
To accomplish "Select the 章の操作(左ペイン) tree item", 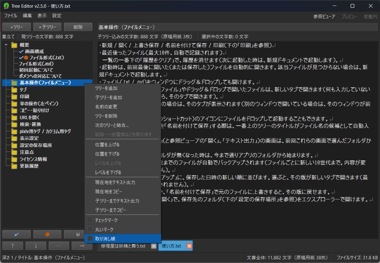I will (x=39, y=104).
